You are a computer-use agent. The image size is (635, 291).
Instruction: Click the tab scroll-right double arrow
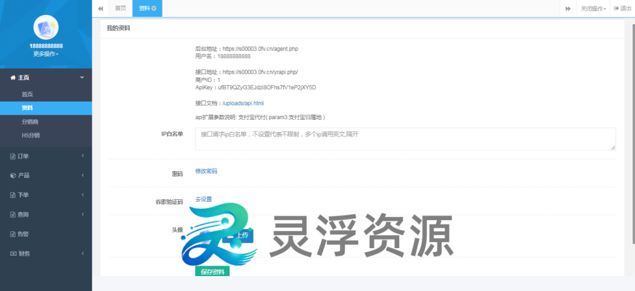pyautogui.click(x=568, y=9)
